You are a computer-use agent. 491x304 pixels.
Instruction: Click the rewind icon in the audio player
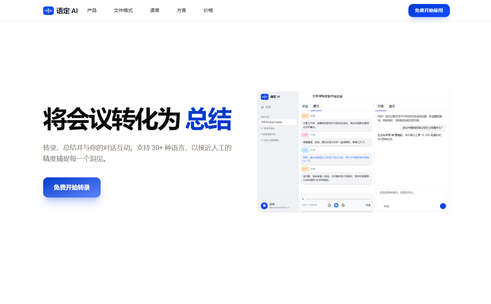pos(329,205)
